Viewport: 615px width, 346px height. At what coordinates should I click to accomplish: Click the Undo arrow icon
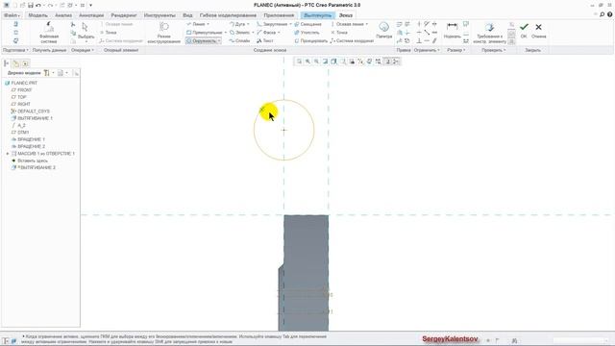tap(38, 5)
